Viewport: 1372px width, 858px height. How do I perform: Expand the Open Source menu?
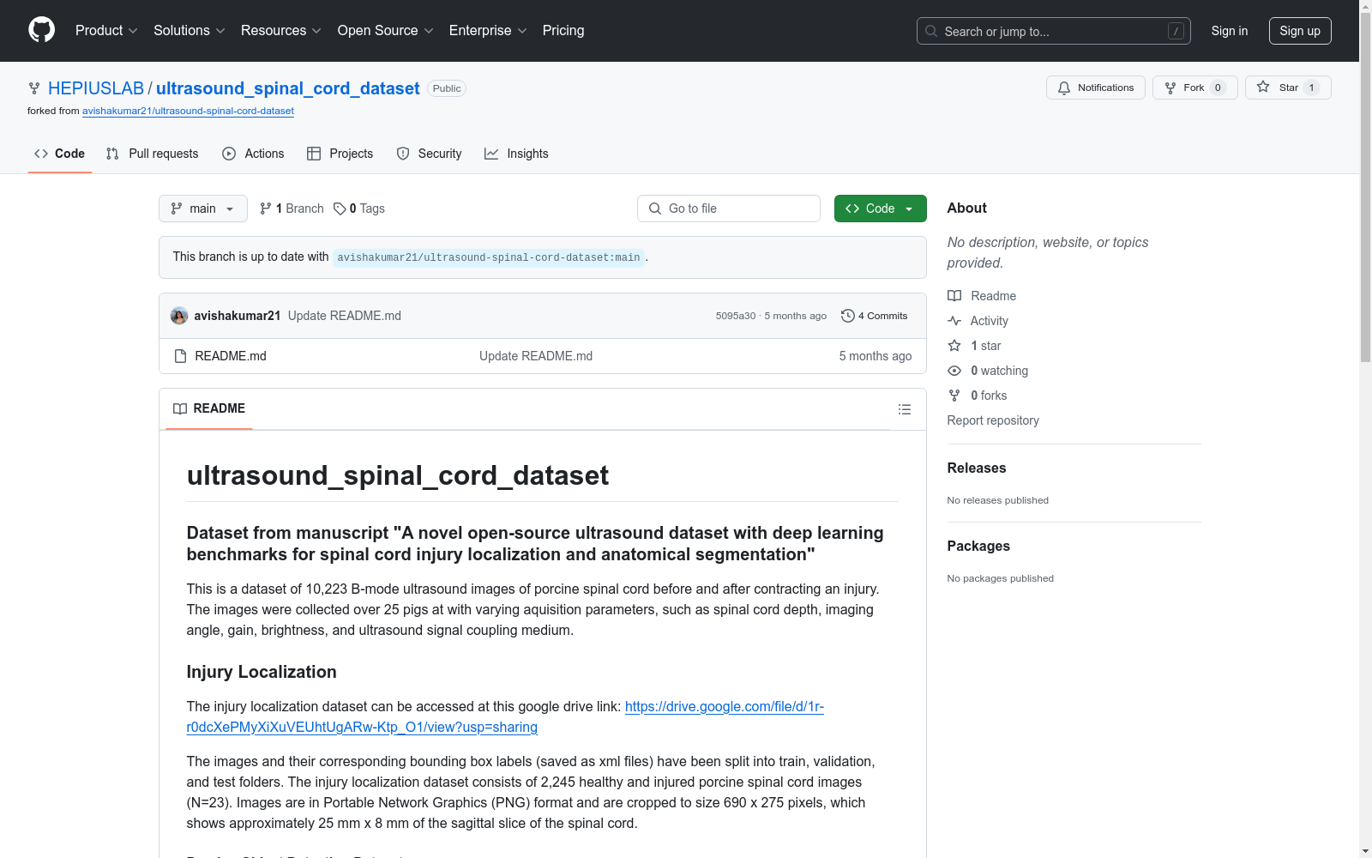click(386, 31)
